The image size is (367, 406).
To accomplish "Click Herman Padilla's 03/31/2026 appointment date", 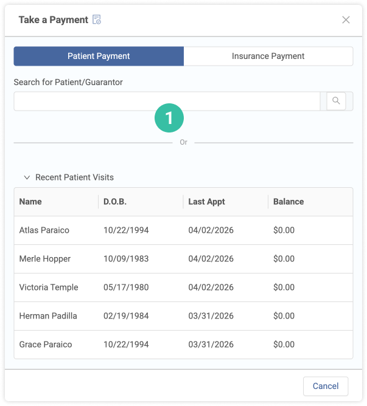I will coord(211,316).
